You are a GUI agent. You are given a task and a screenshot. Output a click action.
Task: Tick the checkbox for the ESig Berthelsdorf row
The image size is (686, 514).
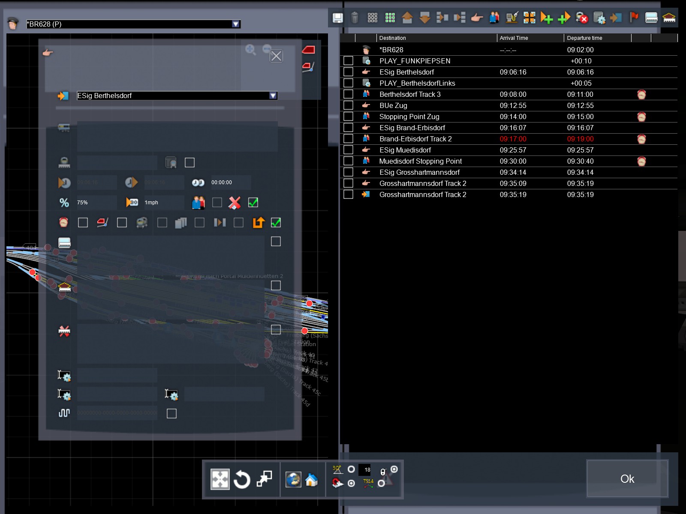[348, 72]
